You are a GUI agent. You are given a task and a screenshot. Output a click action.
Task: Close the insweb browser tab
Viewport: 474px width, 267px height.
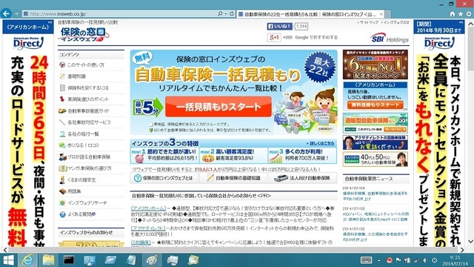[381, 14]
